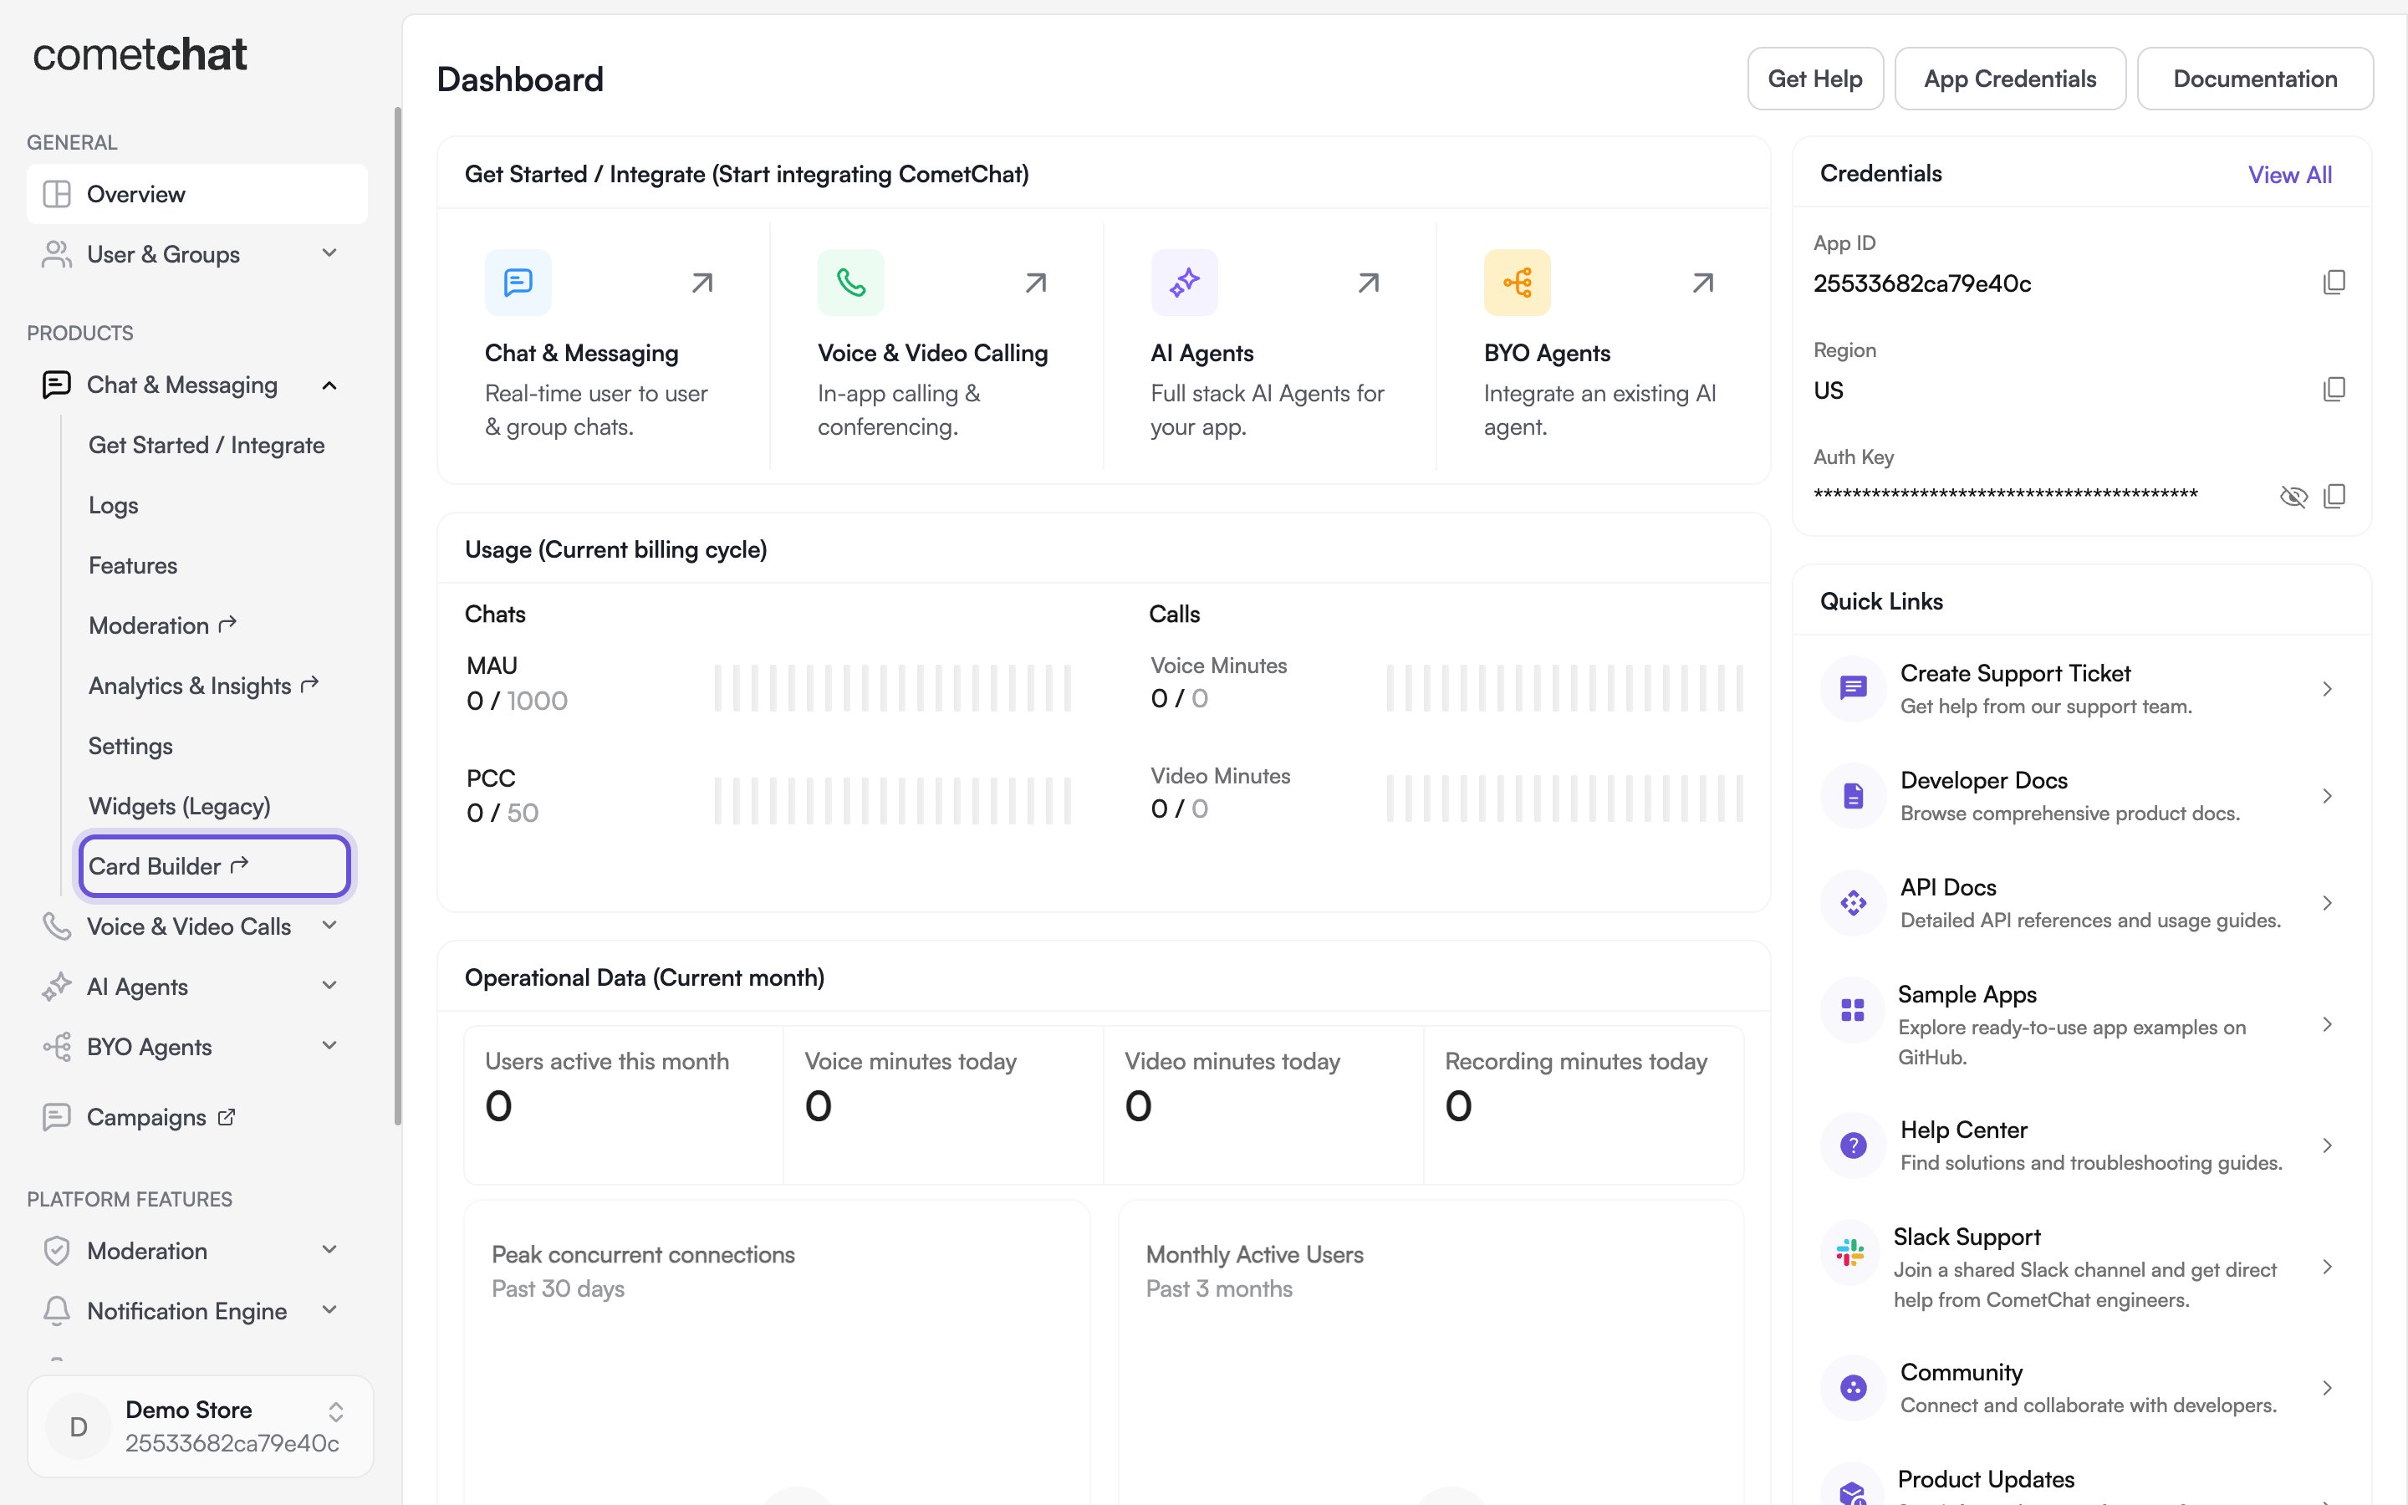This screenshot has height=1505, width=2408.
Task: Click the Video Minutes usage bar
Action: coord(1565,798)
